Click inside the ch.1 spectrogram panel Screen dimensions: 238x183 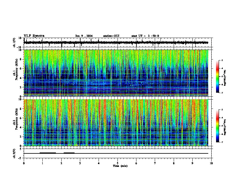116,73
